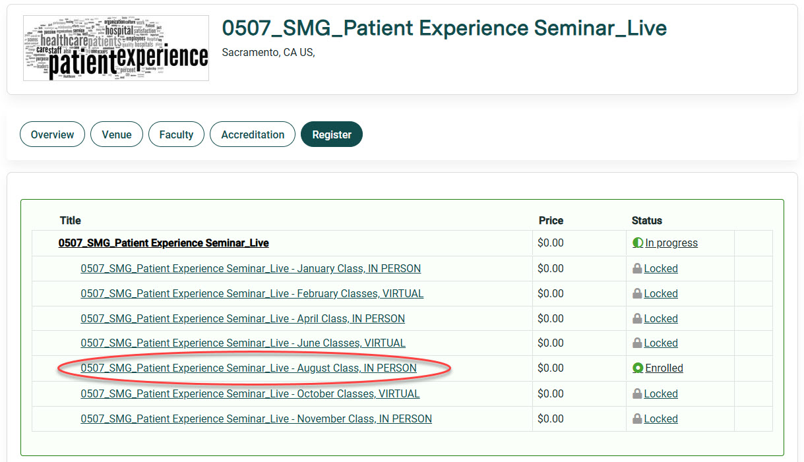Click the parent Patient Experience Seminar_Live title link
Viewport: 804px width, 462px height.
164,243
